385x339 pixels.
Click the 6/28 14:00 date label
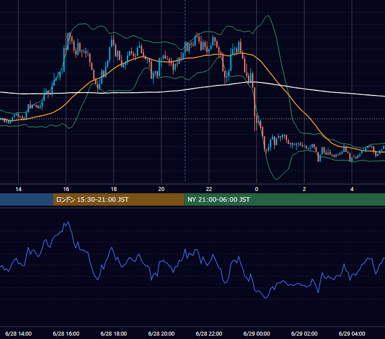pos(19,333)
